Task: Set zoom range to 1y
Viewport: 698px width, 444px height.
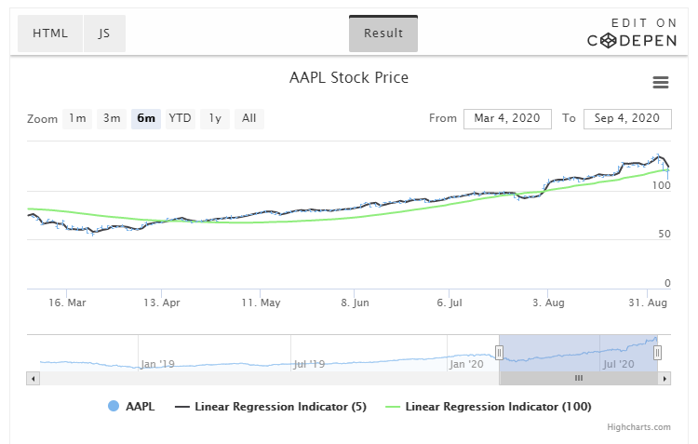Action: coord(215,118)
